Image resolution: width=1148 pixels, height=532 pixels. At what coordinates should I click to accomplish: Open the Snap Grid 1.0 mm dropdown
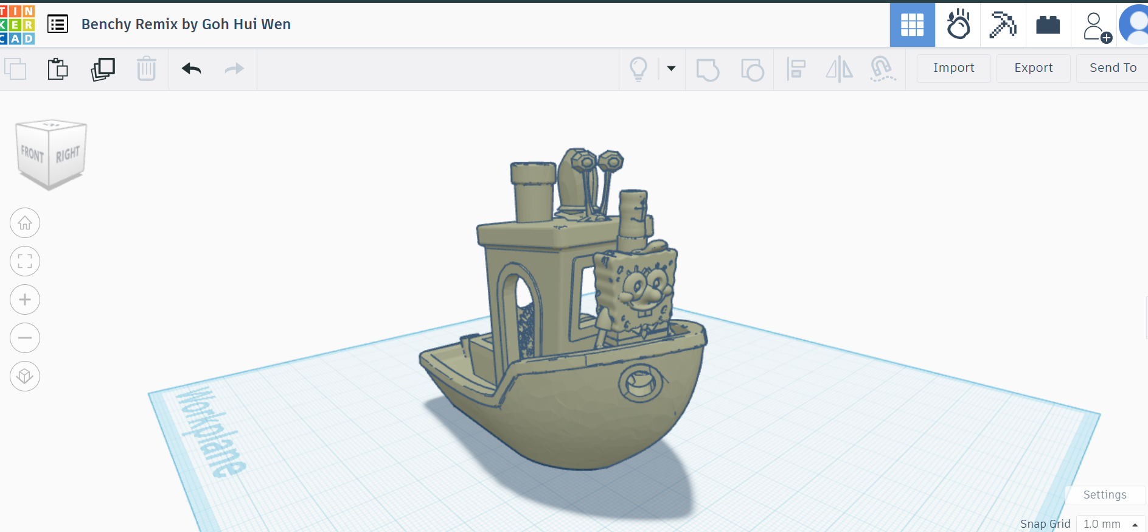(1110, 524)
